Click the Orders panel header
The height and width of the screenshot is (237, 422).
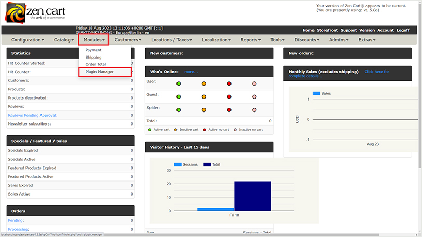(71, 211)
